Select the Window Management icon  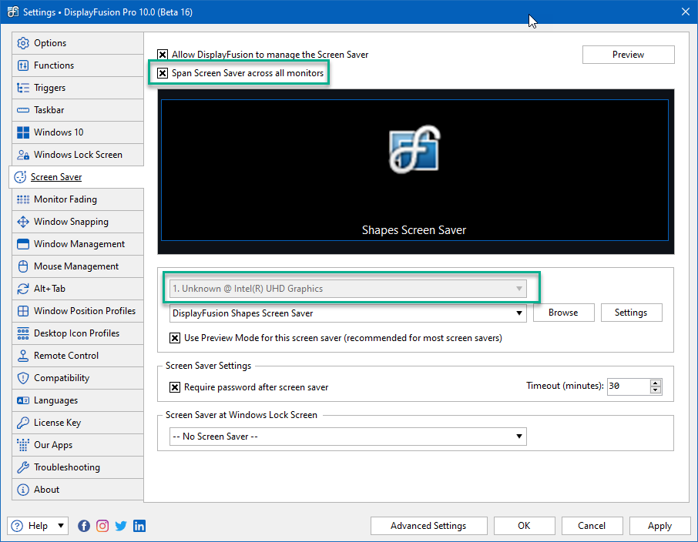[x=22, y=244]
